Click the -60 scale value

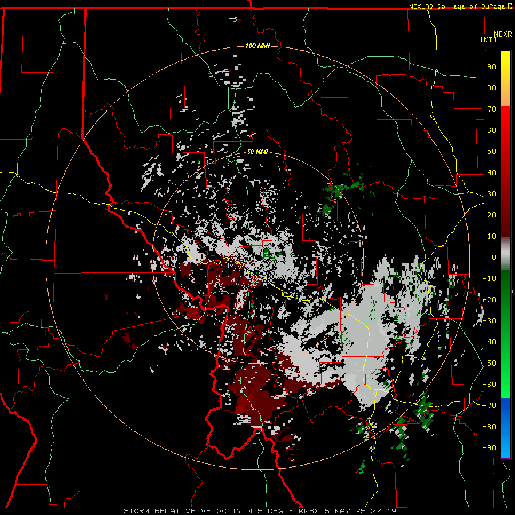(x=489, y=385)
